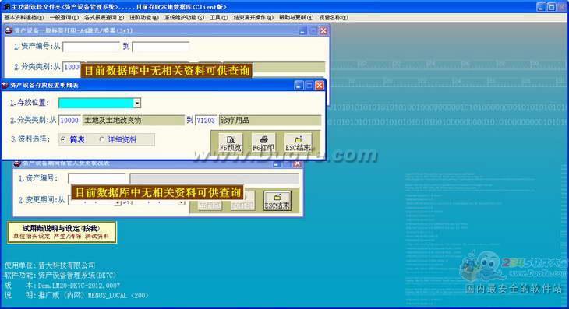The image size is (569, 309).
Task: Click the main application title bar icon
Action: (x=6, y=7)
